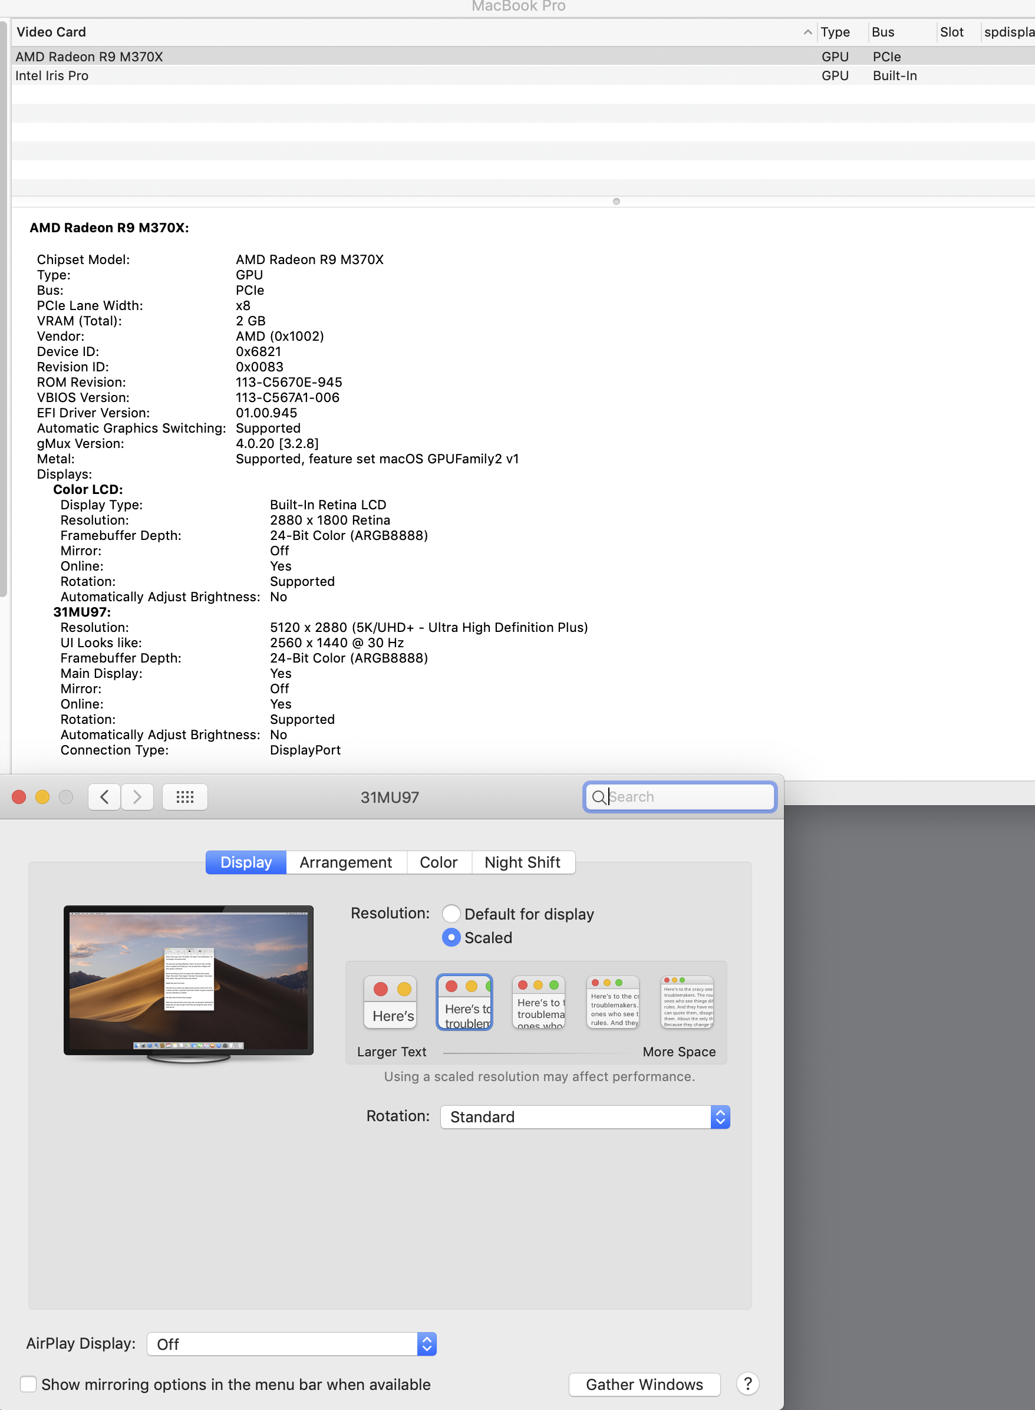Click the Device ID 0x6821 value

click(x=258, y=351)
